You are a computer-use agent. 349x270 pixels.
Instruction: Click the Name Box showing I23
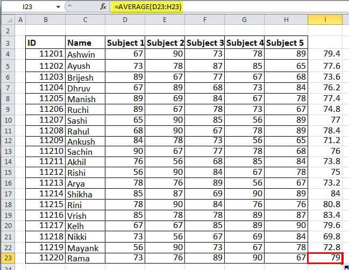pyautogui.click(x=28, y=7)
